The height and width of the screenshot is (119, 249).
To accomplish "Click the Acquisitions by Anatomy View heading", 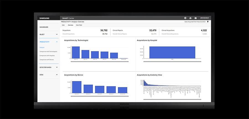I will [x=149, y=75].
